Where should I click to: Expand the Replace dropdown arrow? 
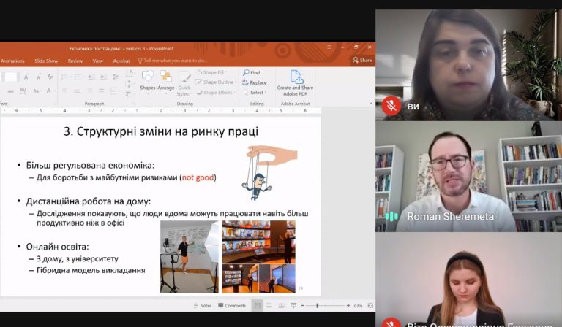[271, 82]
